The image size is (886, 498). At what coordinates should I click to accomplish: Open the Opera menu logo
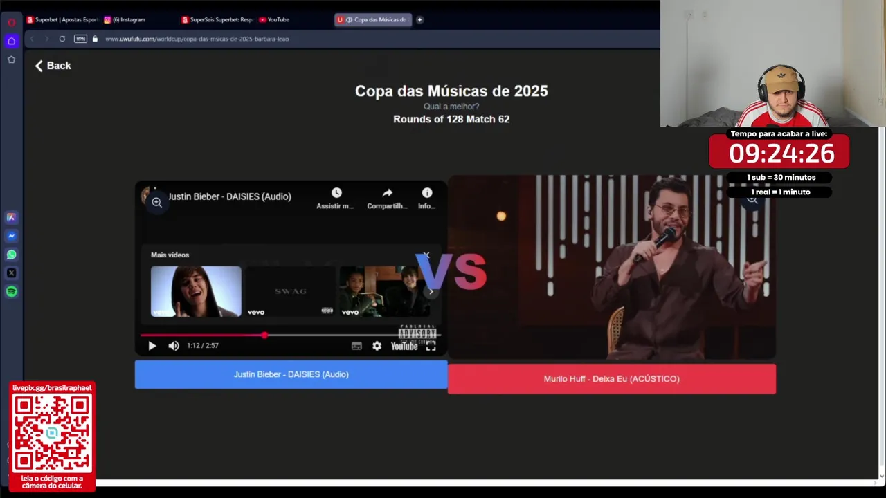(x=11, y=21)
